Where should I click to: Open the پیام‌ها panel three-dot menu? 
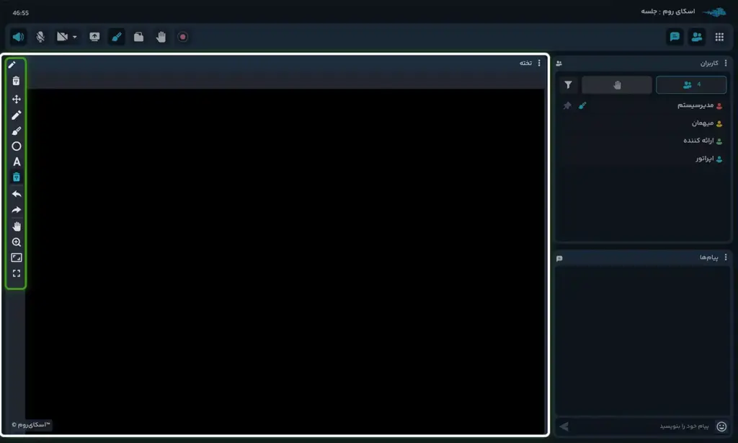(726, 258)
